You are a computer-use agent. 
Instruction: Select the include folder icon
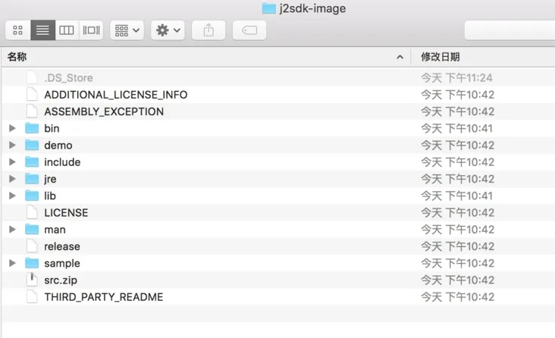[32, 162]
